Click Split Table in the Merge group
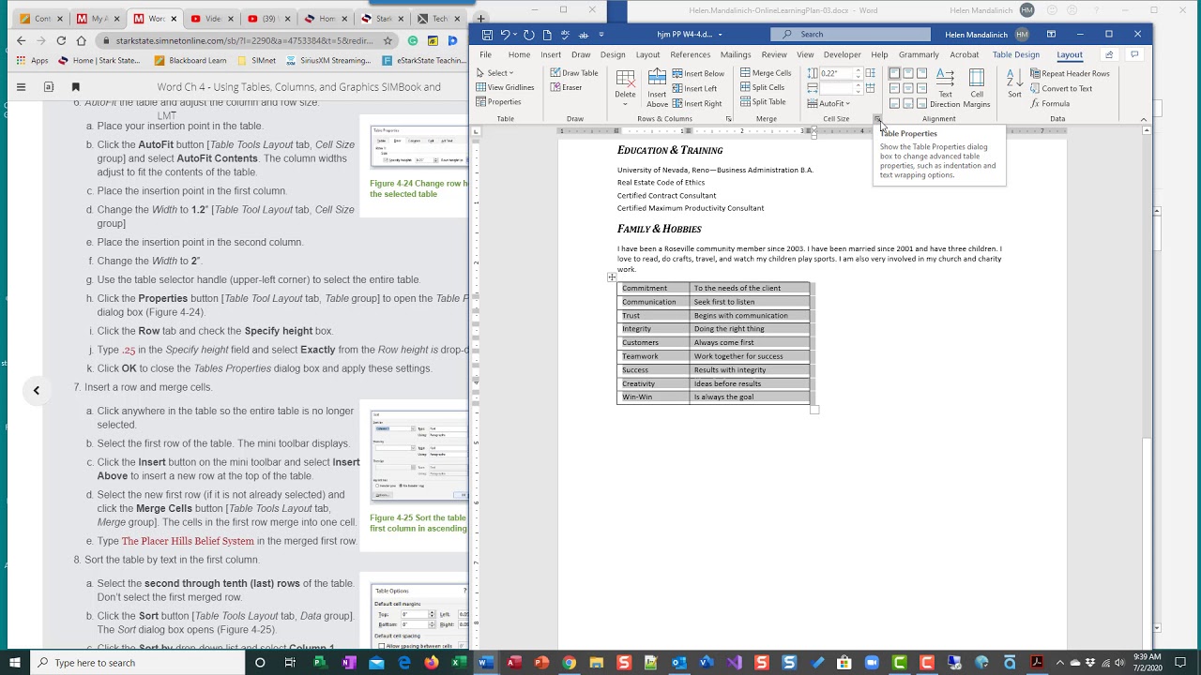 pyautogui.click(x=763, y=101)
